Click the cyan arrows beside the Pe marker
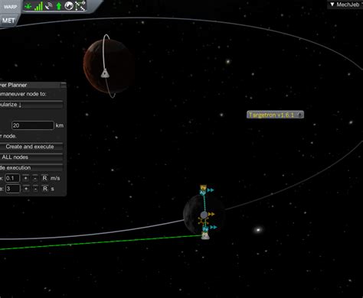This screenshot has width=363, height=298. pos(214,227)
